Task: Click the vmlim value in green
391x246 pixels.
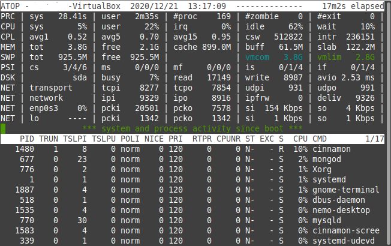Action: (x=365, y=57)
